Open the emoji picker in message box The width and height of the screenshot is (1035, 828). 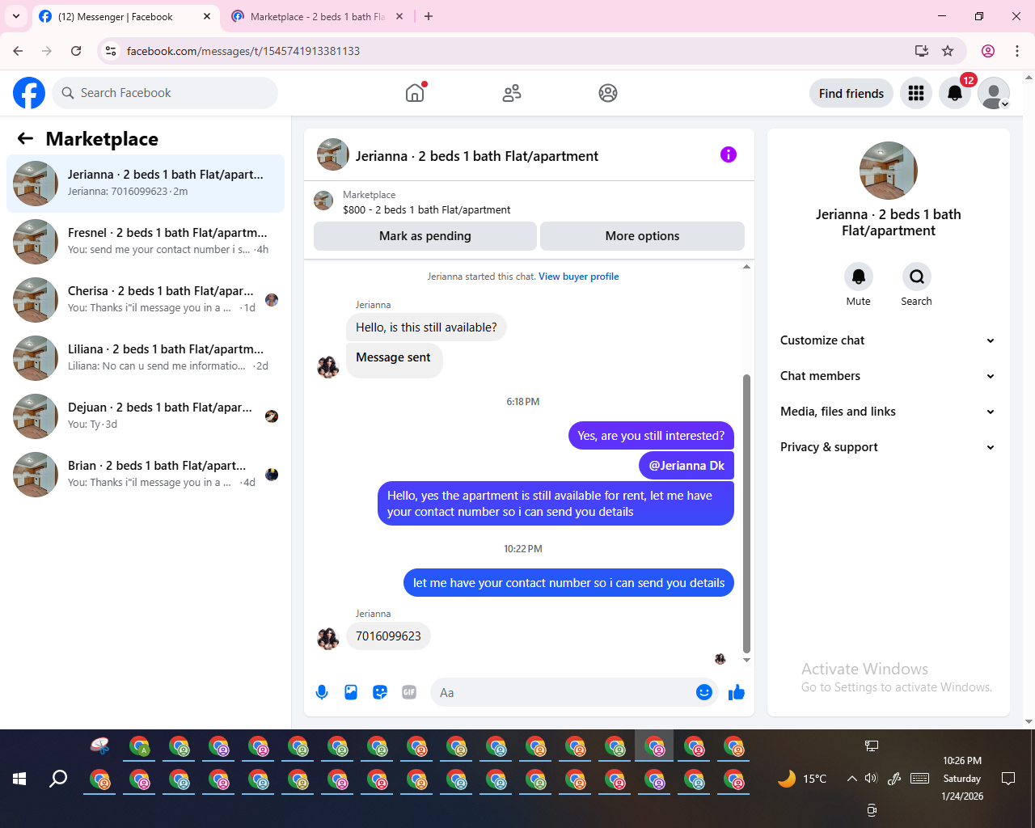[x=704, y=692]
